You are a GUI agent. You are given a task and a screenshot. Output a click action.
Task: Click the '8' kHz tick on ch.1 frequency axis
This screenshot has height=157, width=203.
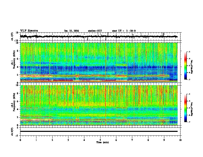(x=18, y=51)
